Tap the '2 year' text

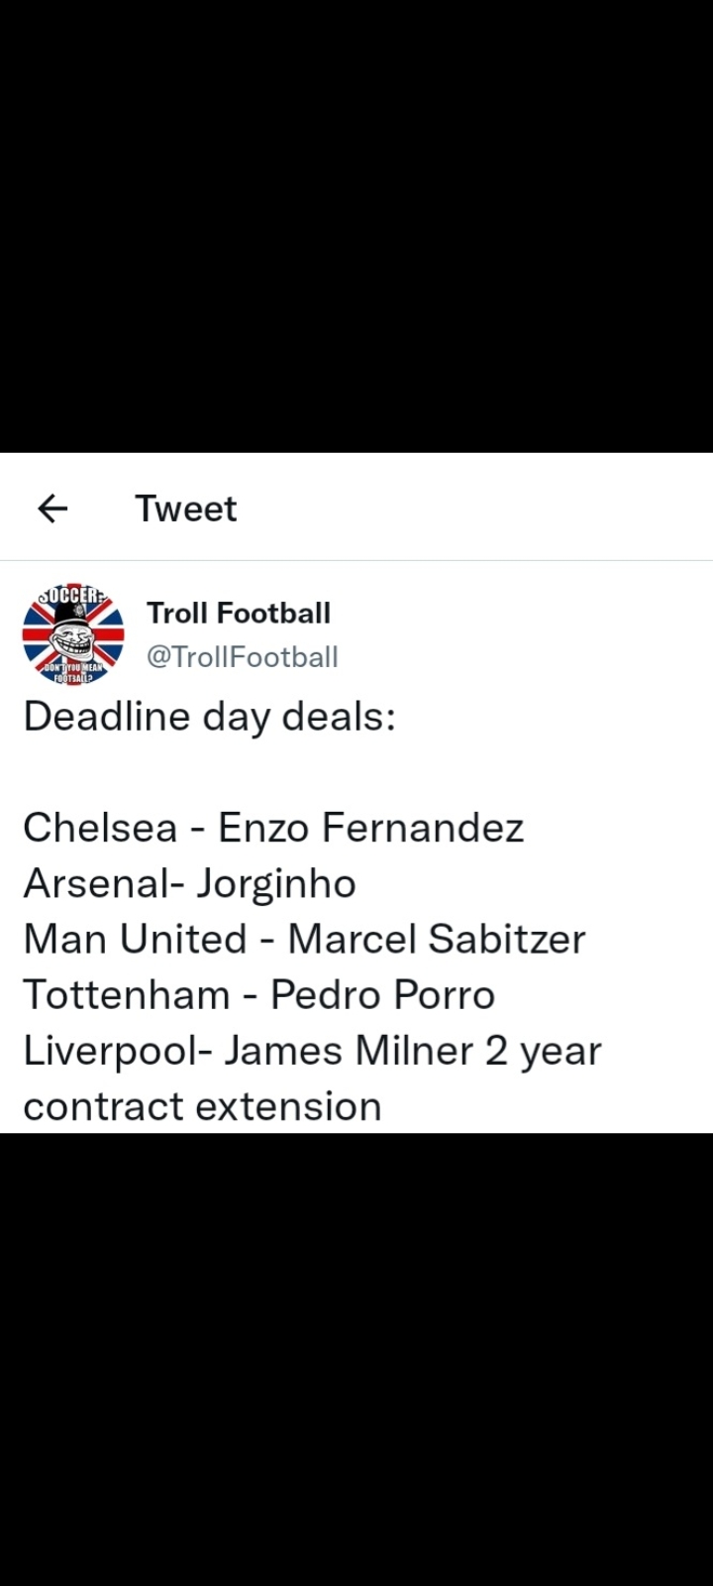click(544, 1051)
